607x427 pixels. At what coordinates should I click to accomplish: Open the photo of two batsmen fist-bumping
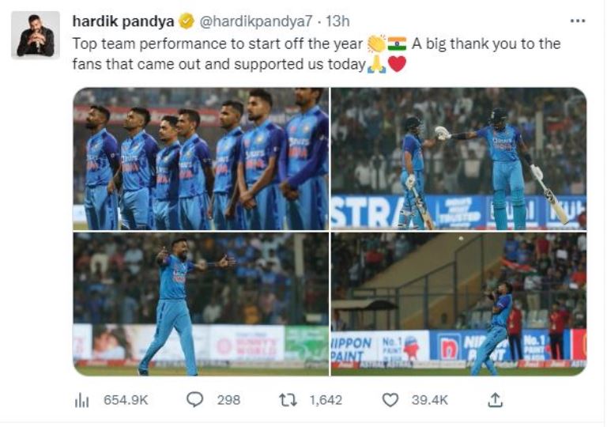[458, 158]
